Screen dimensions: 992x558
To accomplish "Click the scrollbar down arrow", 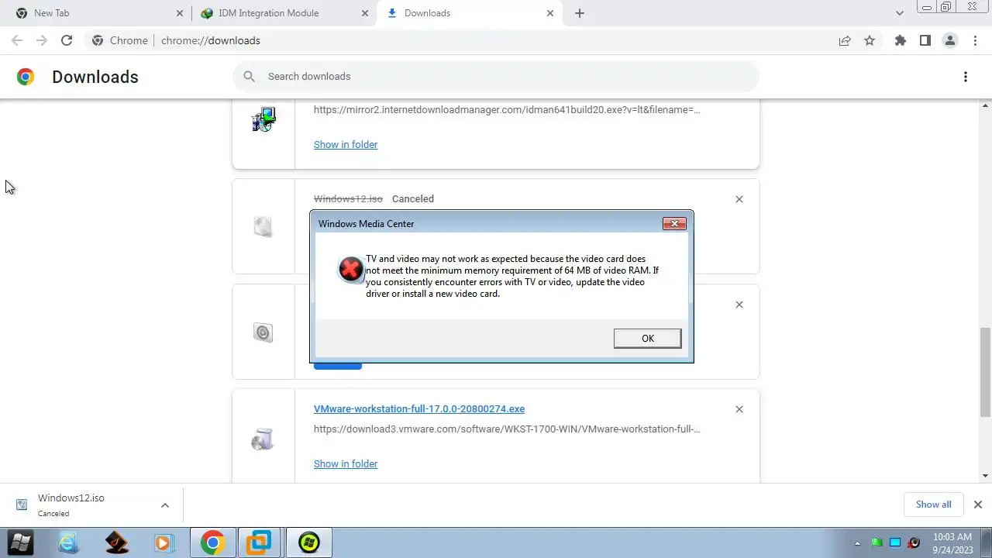I will [986, 476].
